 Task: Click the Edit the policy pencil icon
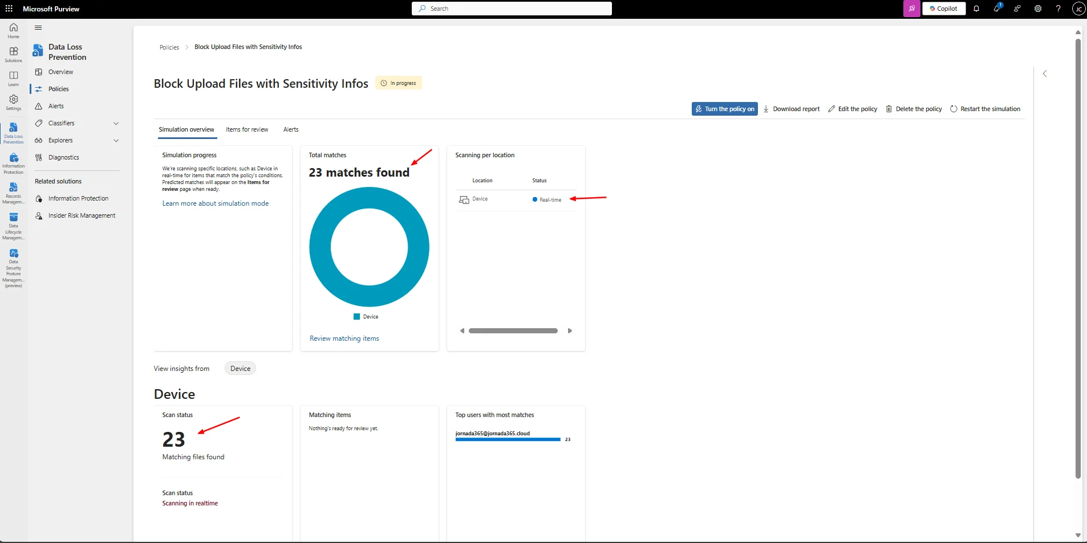click(832, 109)
